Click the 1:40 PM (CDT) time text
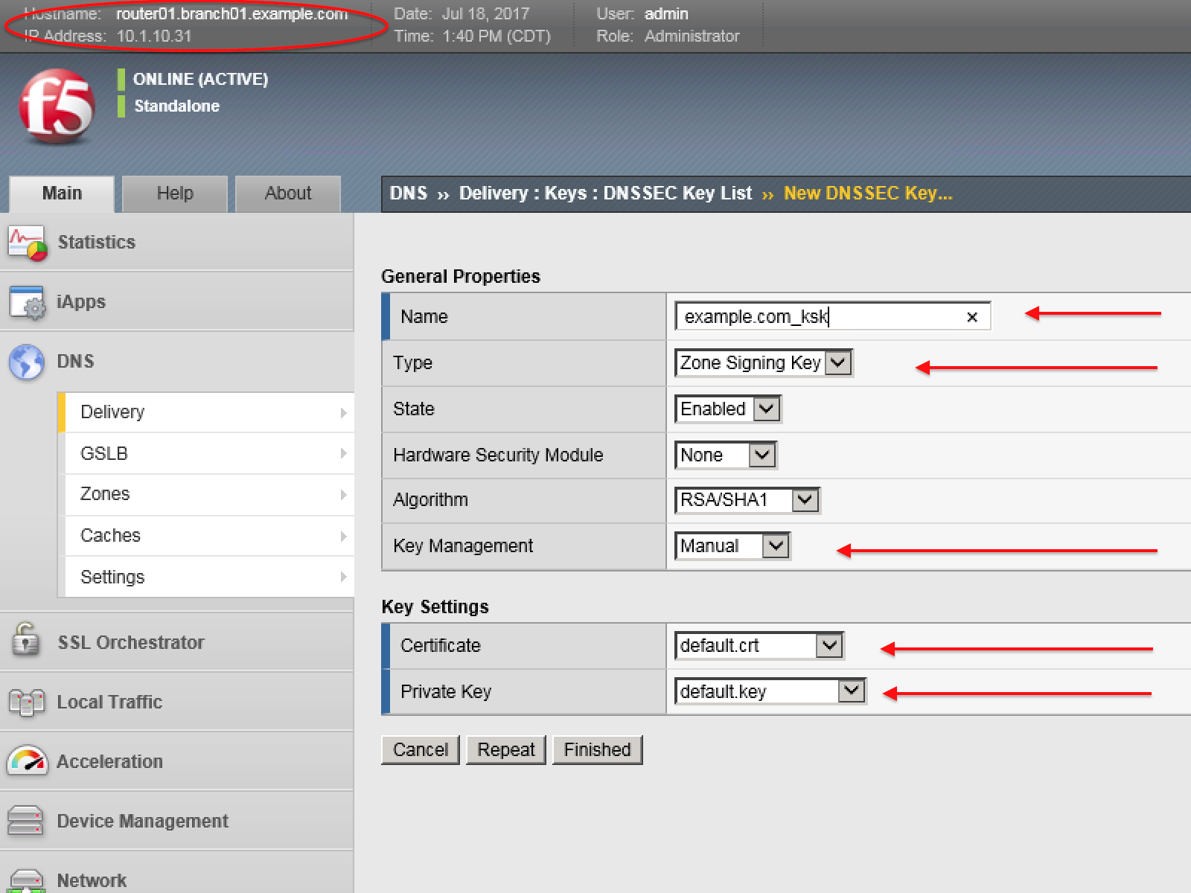The width and height of the screenshot is (1191, 893). (496, 36)
